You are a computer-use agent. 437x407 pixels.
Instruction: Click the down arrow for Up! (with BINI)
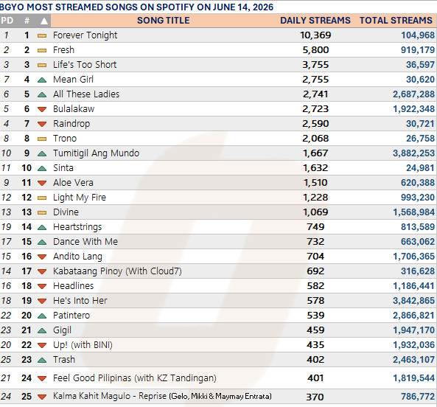coord(42,345)
